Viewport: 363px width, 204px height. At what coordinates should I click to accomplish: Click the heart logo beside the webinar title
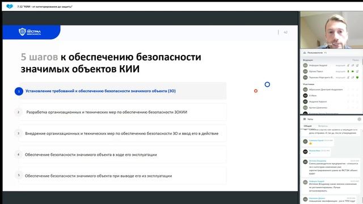pyautogui.click(x=10, y=6)
